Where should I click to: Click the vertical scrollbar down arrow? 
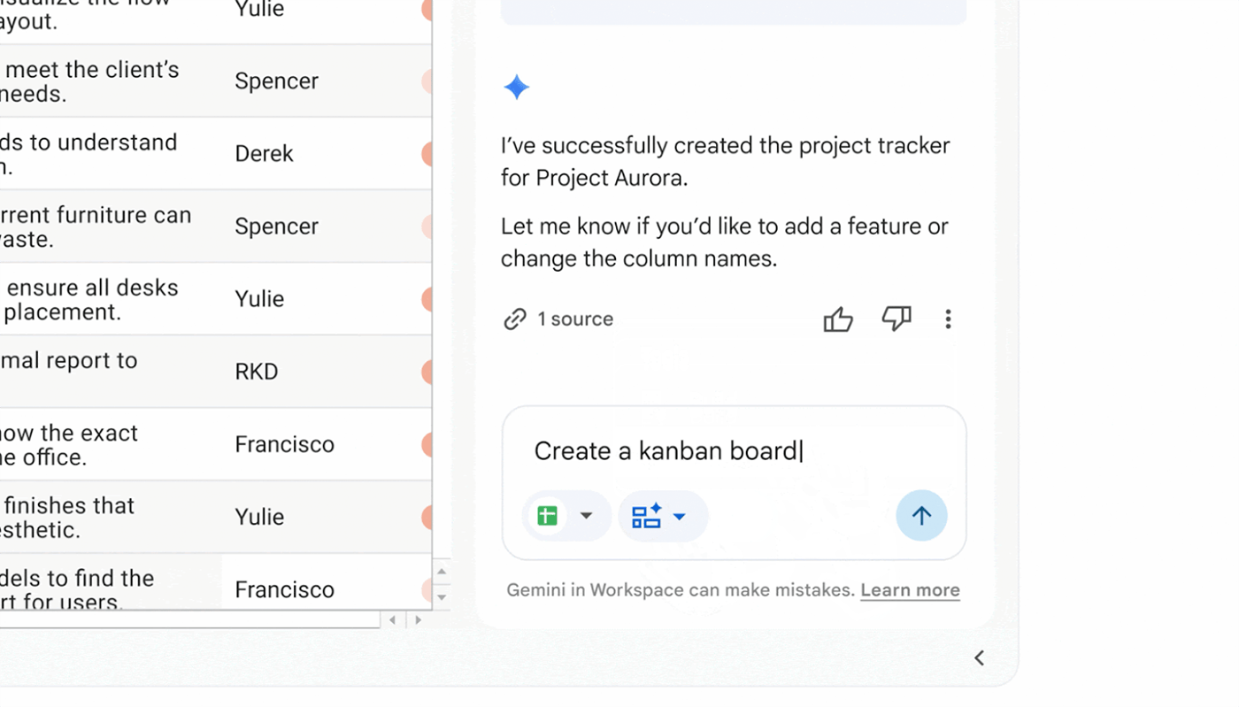point(442,597)
